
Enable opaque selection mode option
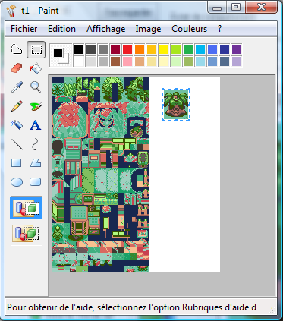pyautogui.click(x=26, y=208)
